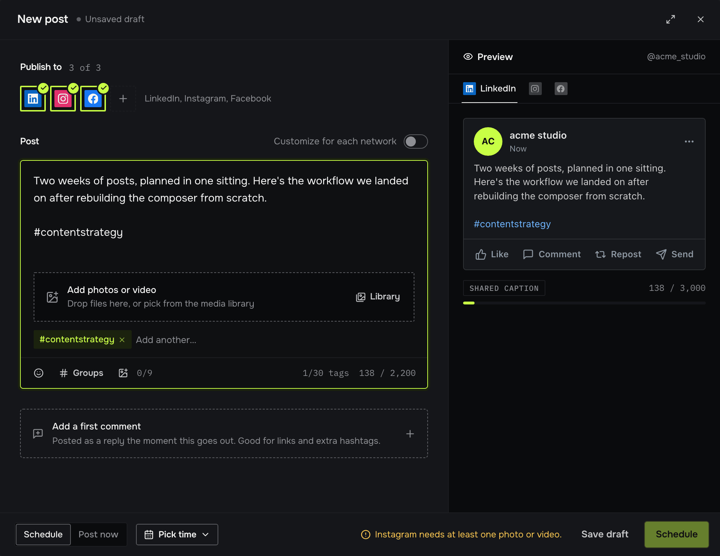Viewport: 720px width, 556px height.
Task: Click the add media icon showing 0/9
Action: [x=123, y=373]
